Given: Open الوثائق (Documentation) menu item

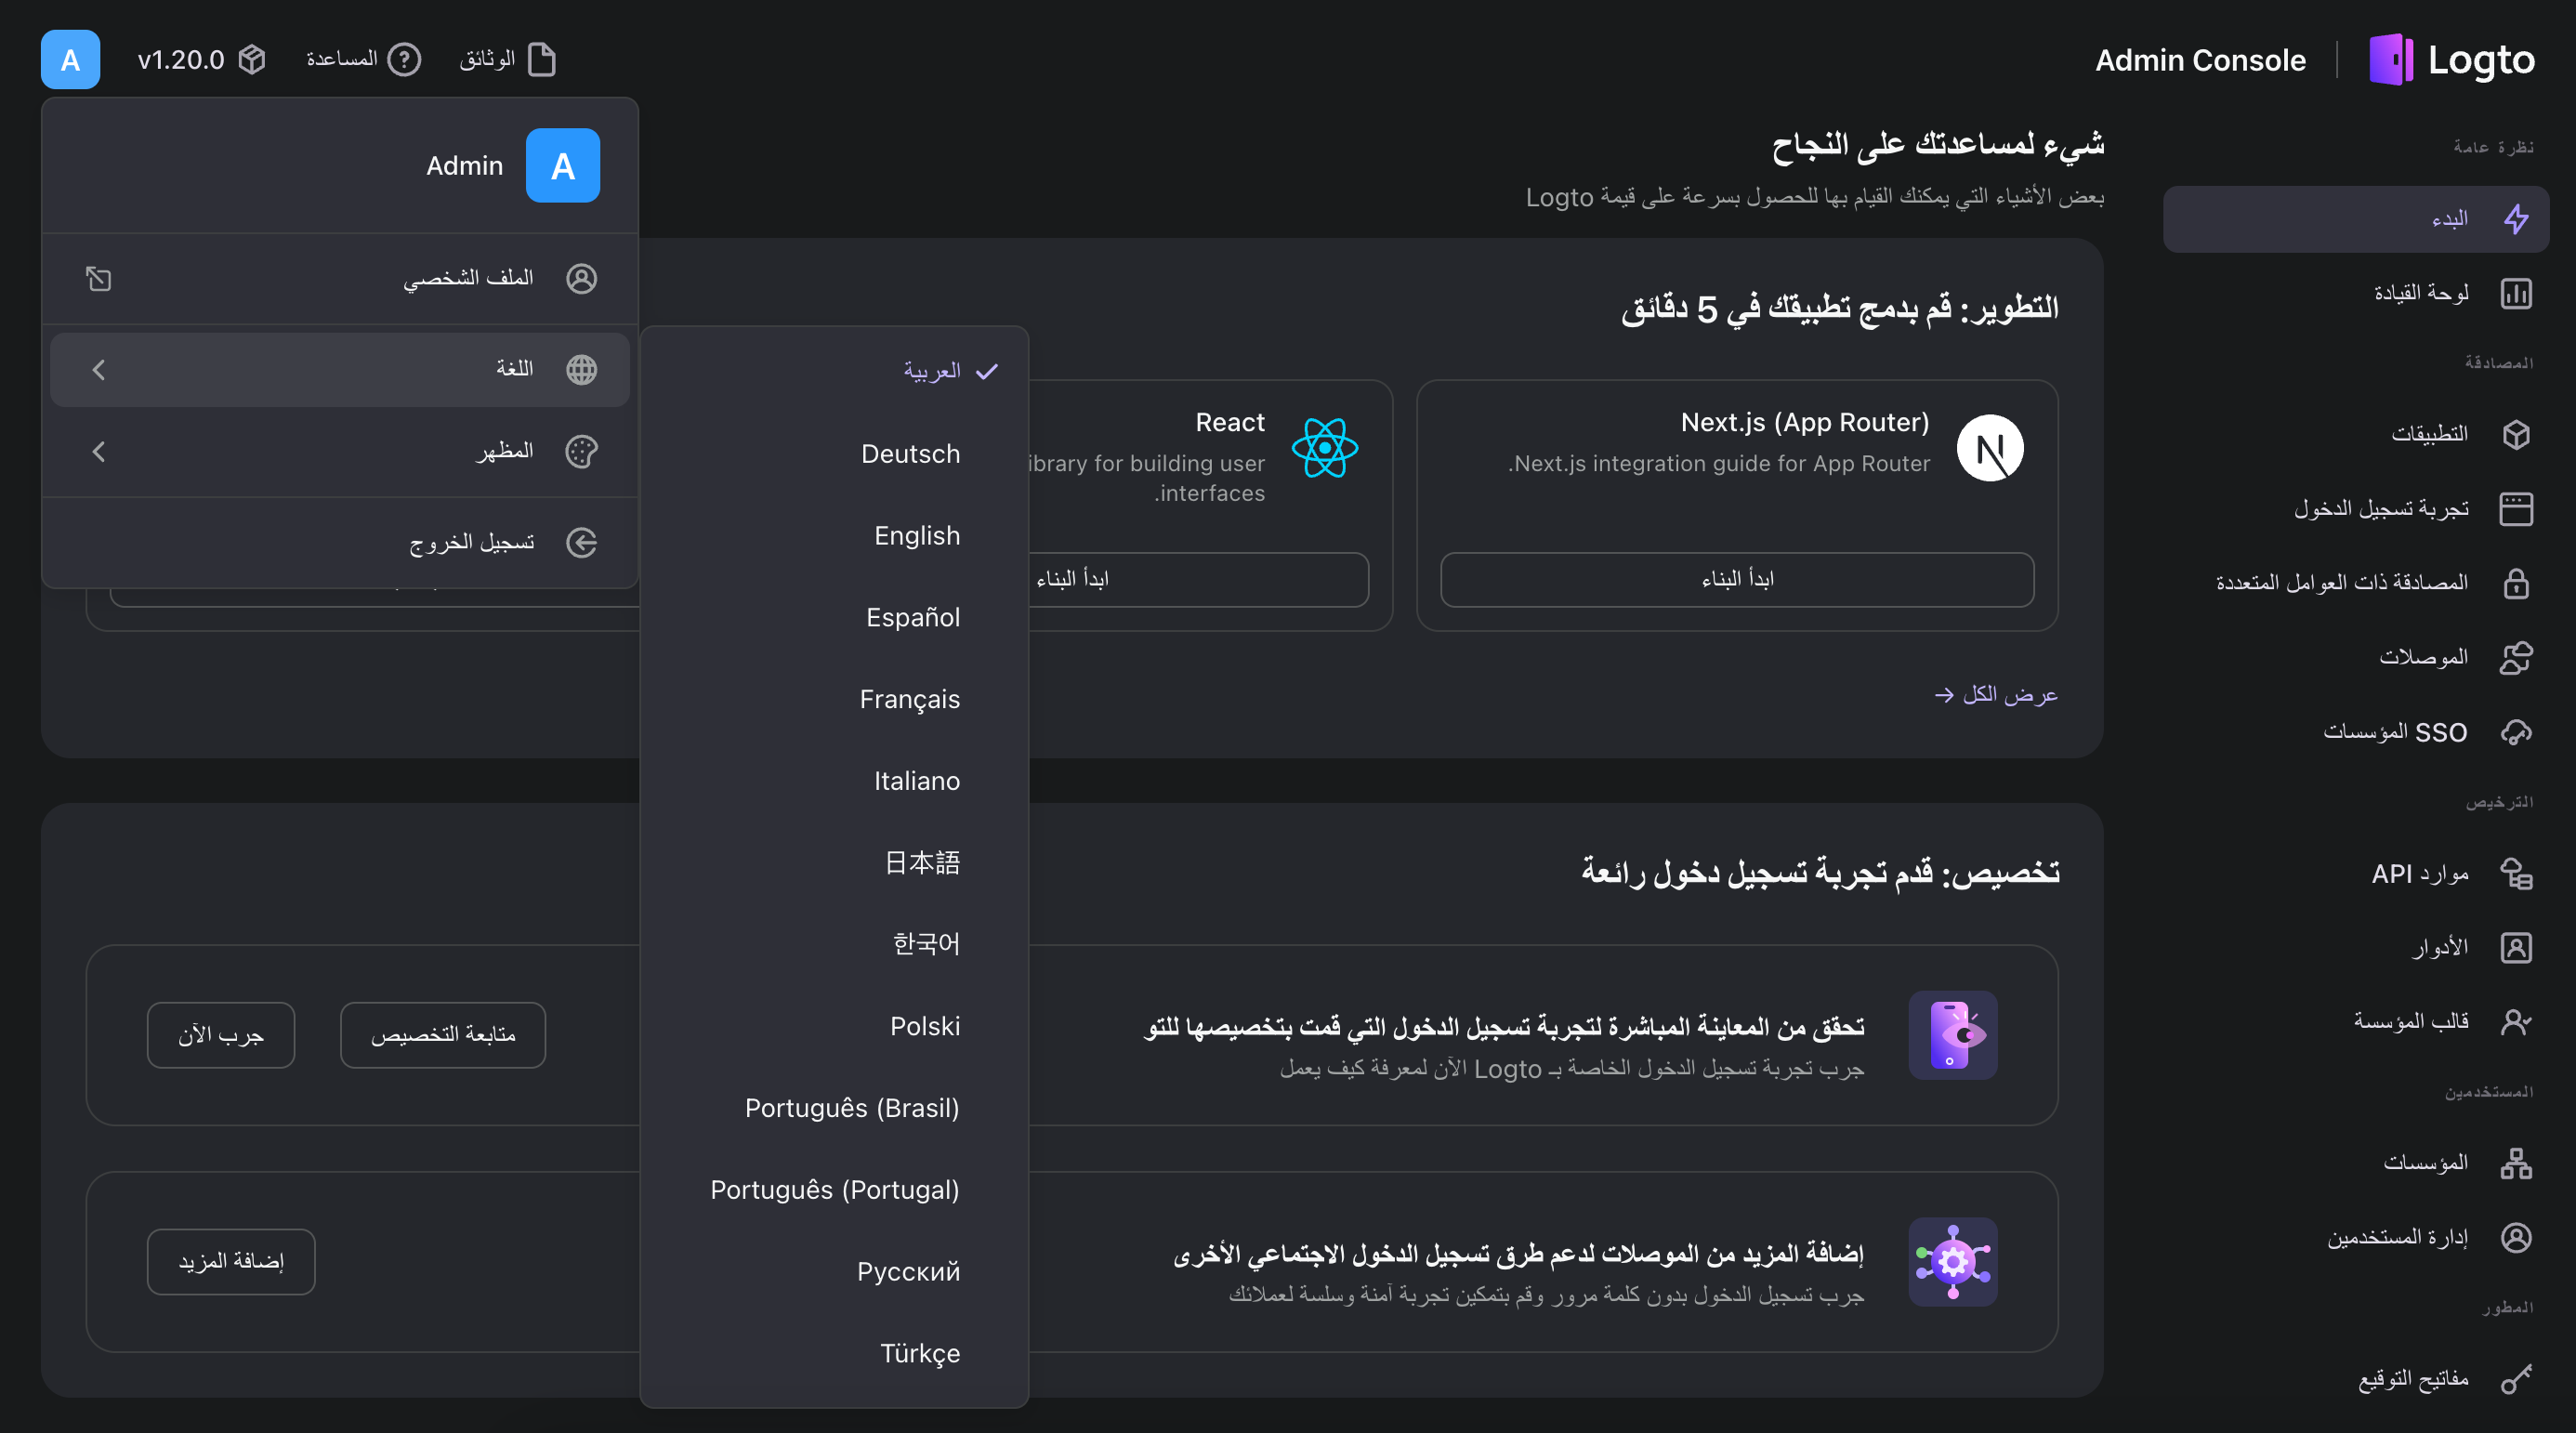Looking at the screenshot, I should [x=503, y=59].
